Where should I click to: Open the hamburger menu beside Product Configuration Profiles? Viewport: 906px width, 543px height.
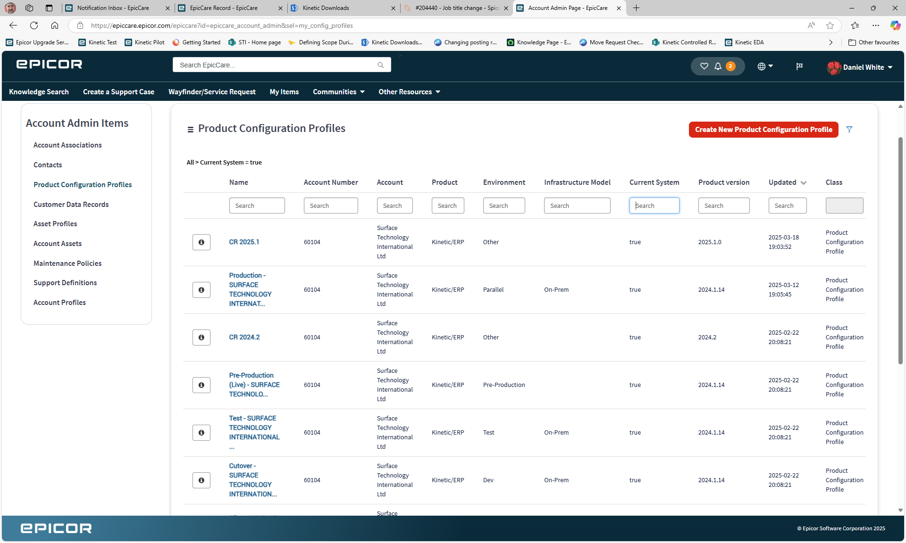191,130
